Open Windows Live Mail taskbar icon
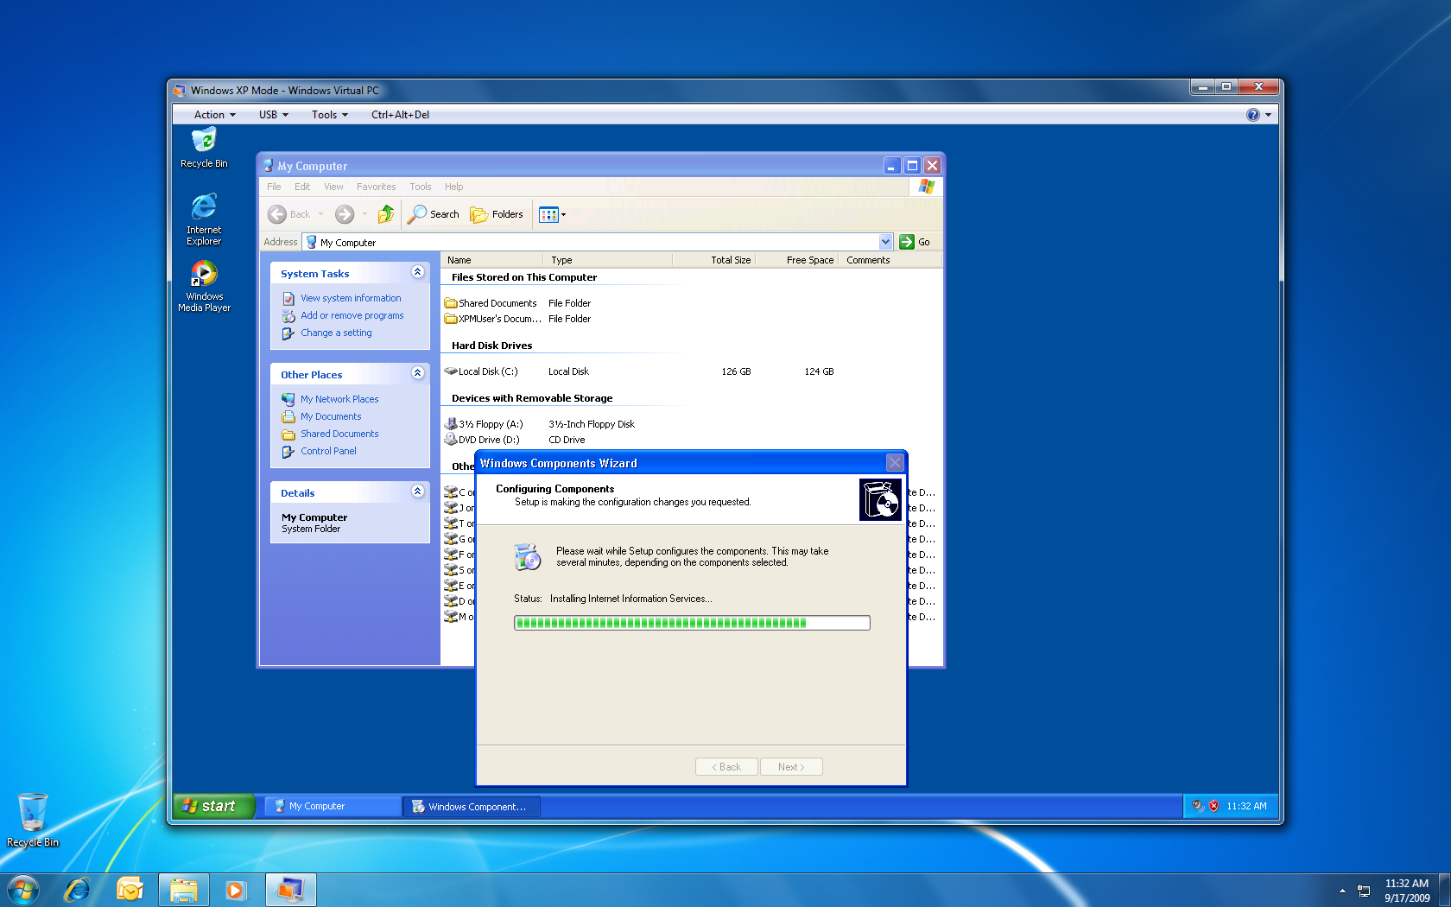 130,890
